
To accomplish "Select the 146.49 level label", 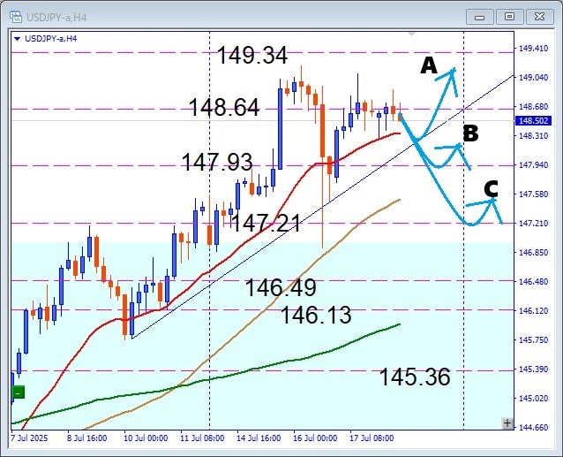I will coord(281,287).
